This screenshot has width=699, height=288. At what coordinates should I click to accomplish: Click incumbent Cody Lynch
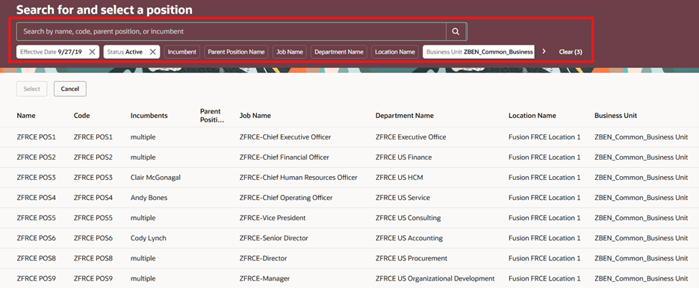tap(149, 238)
